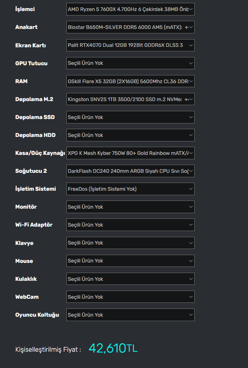Screen dimensions: 248x368
Task: Expand the WebCam dropdown
Action: tap(130, 297)
